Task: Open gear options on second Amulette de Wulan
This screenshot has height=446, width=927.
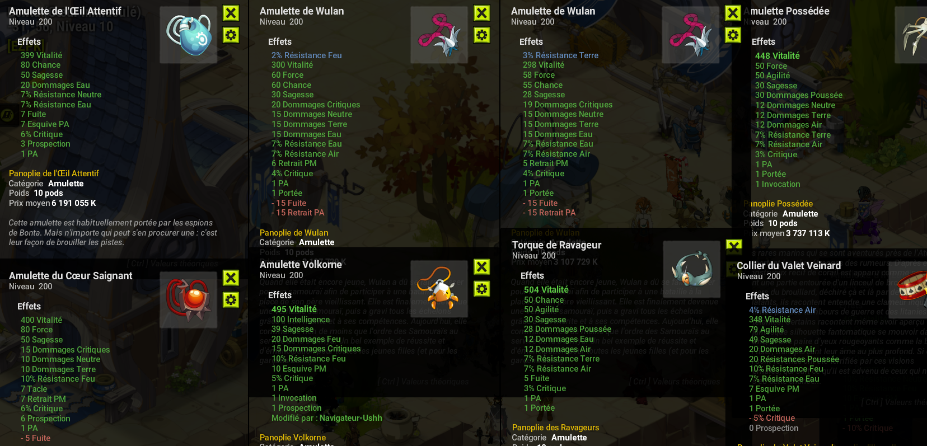Action: 733,35
